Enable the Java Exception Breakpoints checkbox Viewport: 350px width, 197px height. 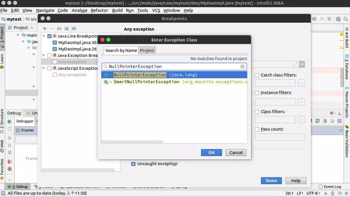click(50, 55)
